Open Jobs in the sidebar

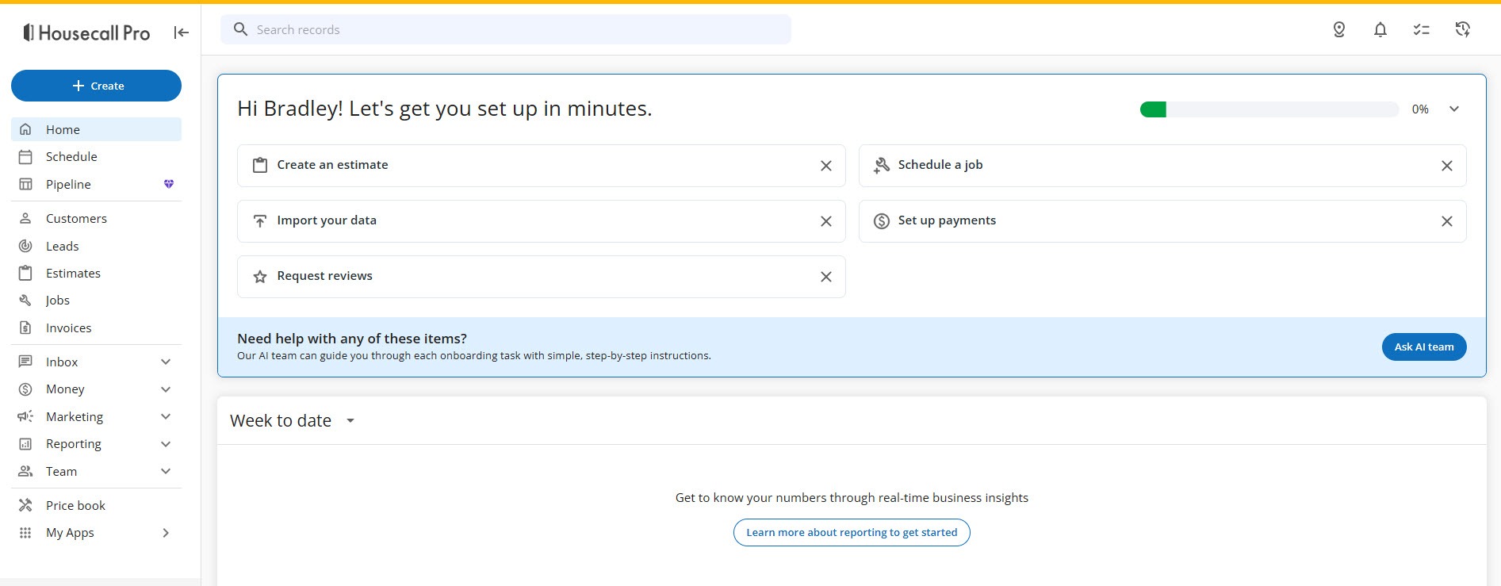pos(96,301)
